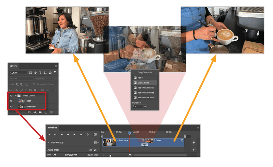Select the interview layer name

tap(31, 107)
